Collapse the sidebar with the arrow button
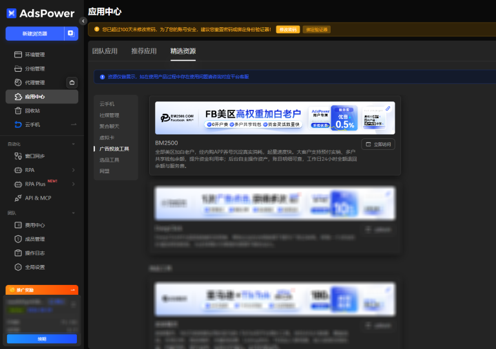496x349 pixels. [x=83, y=21]
